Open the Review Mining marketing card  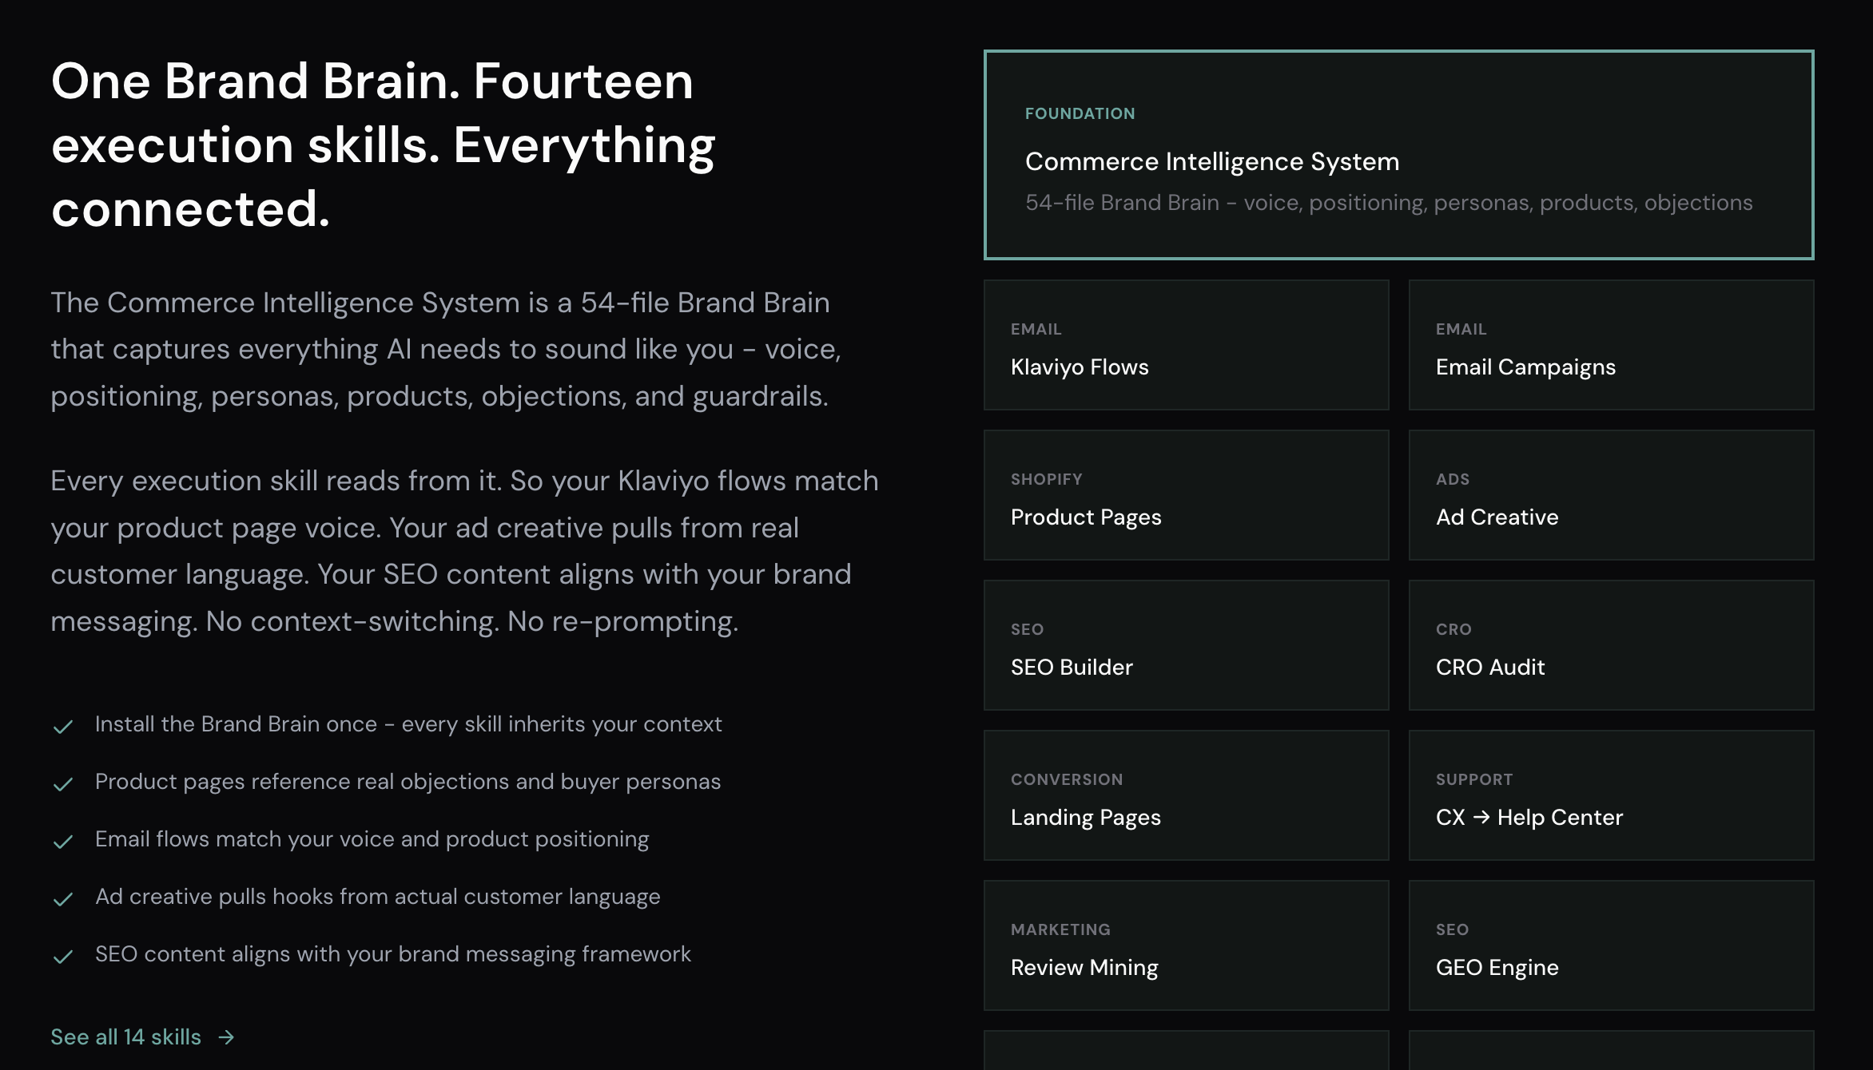[x=1186, y=945]
